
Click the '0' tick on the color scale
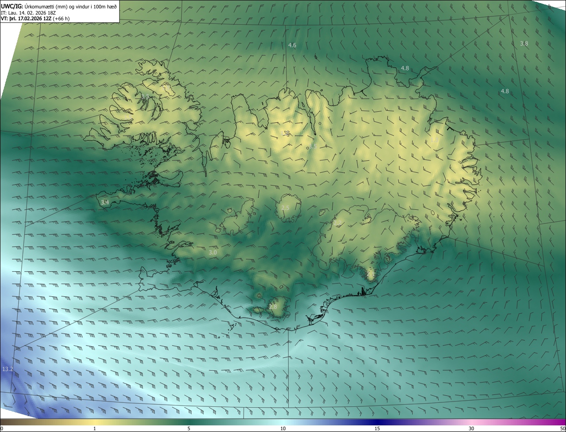click(2, 428)
